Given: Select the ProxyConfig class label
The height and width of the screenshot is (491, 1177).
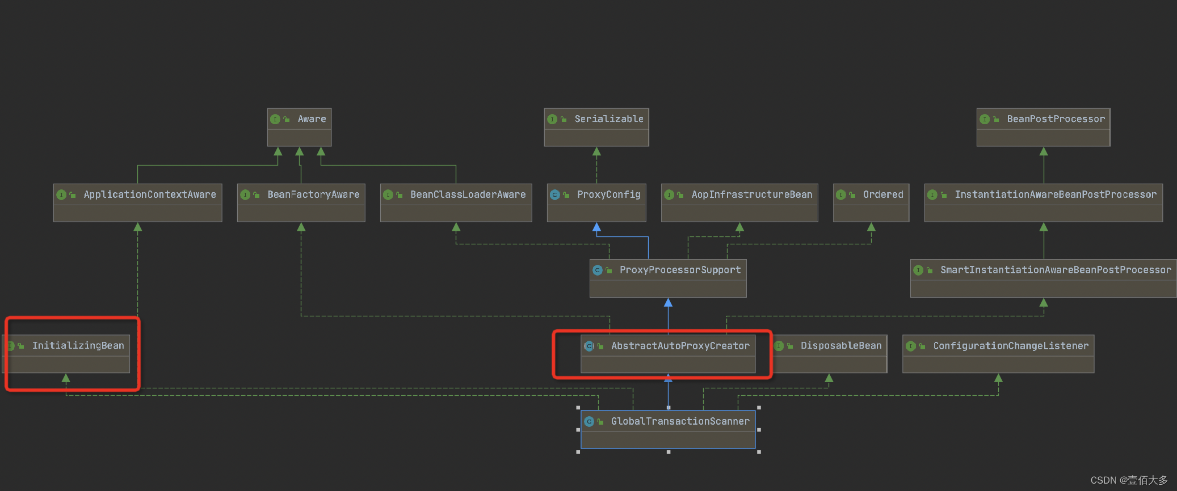Looking at the screenshot, I should point(609,194).
